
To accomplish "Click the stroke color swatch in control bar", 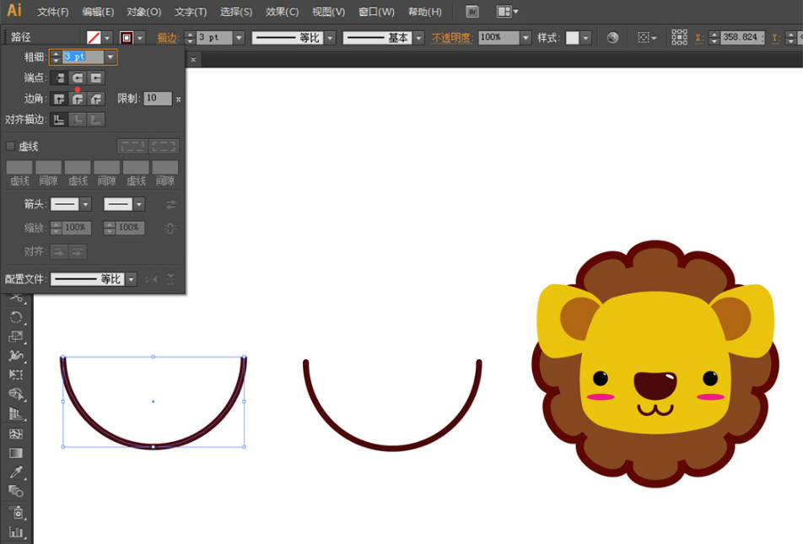I will point(127,38).
